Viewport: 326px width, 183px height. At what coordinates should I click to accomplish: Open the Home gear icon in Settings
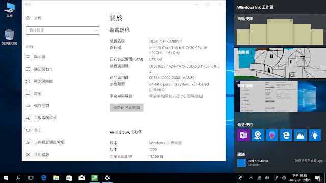(x=28, y=18)
